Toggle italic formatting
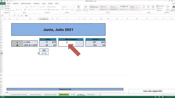Image resolution: width=175 pixels, height=98 pixels. pos(19,10)
